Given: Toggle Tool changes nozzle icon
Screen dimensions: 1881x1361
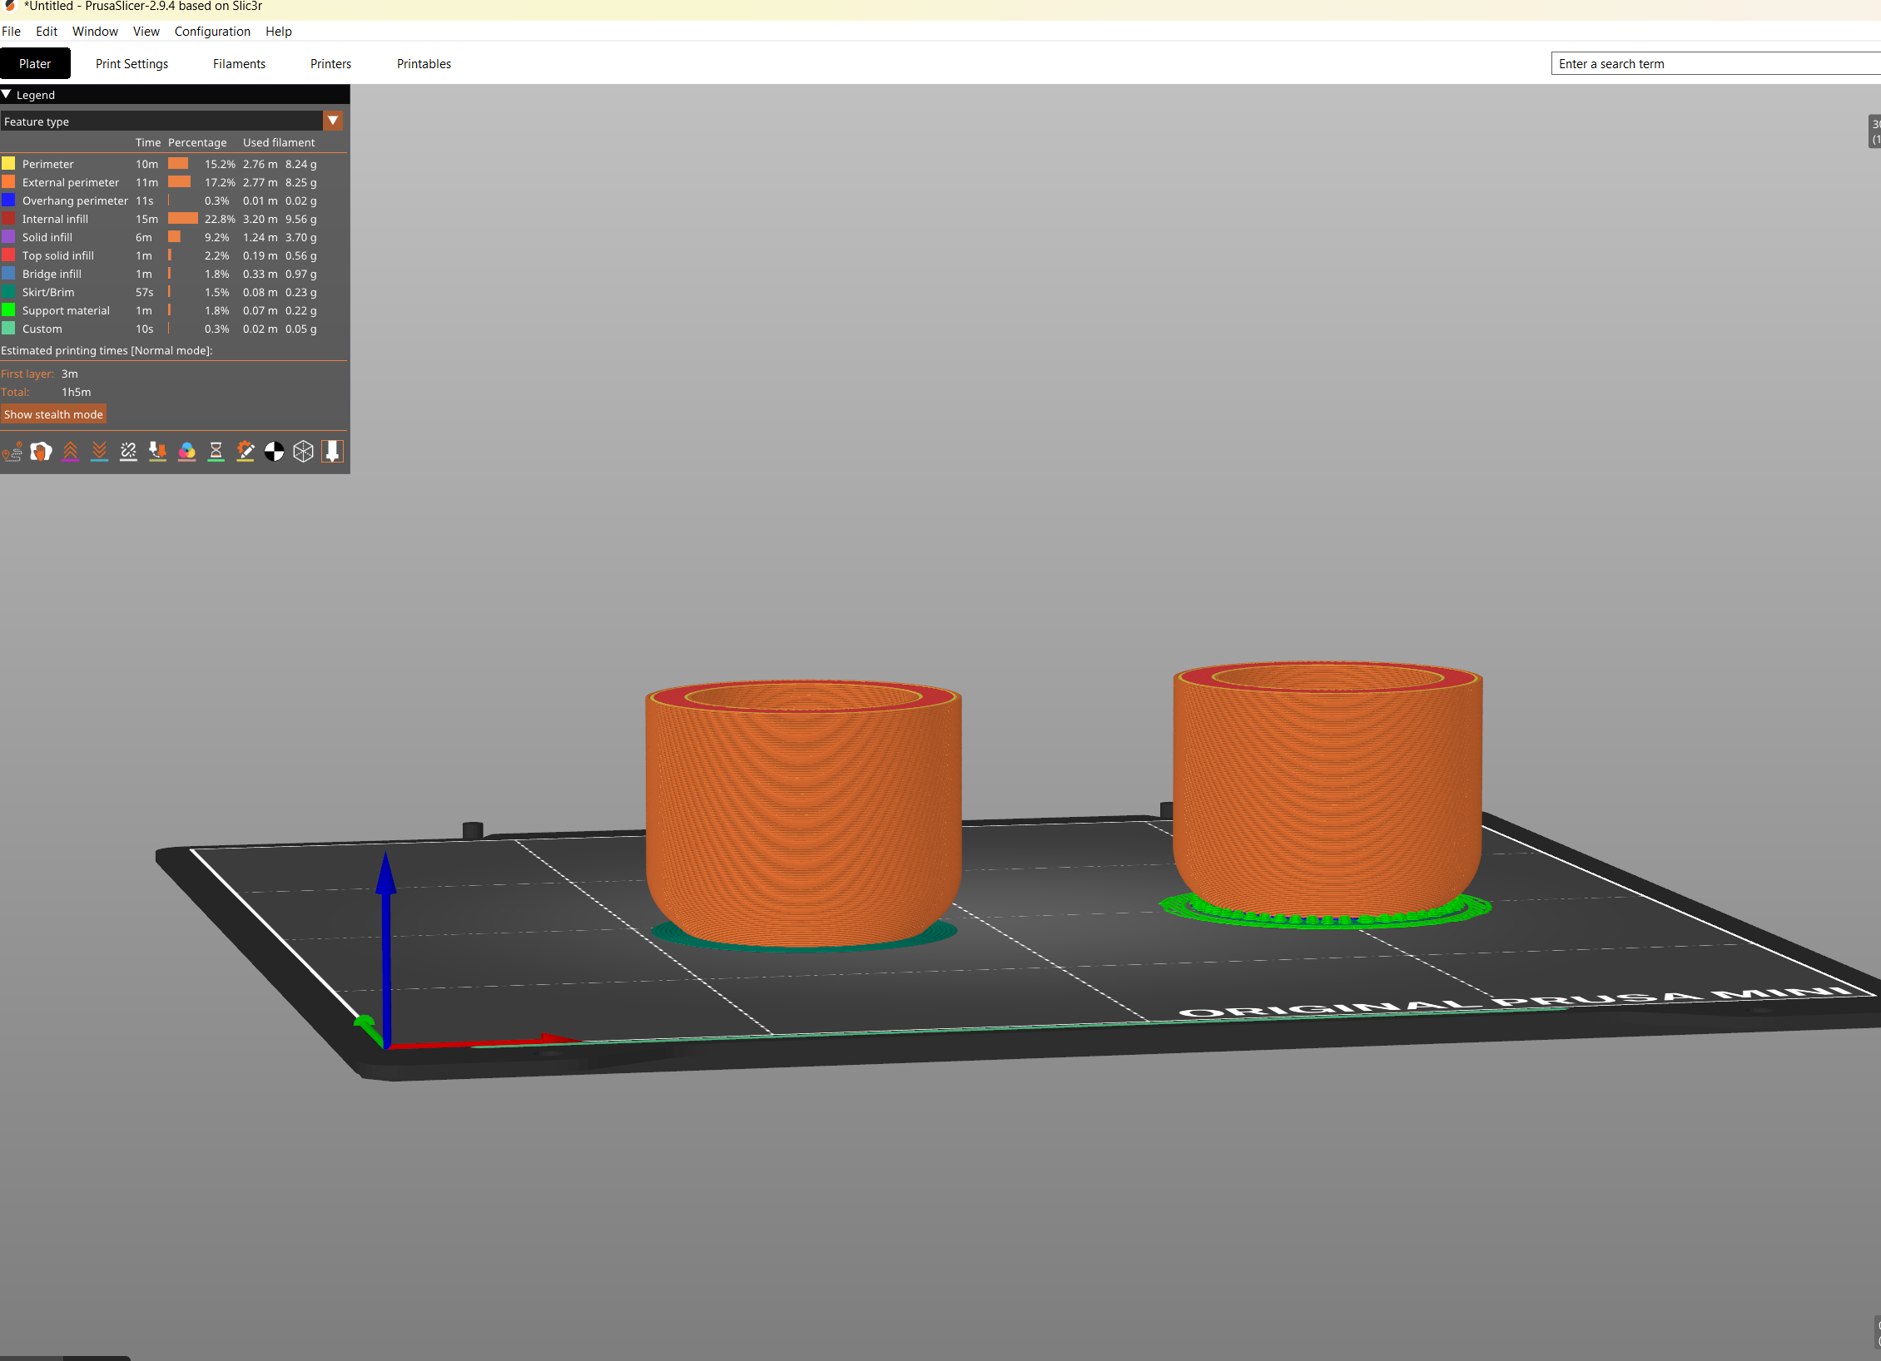Looking at the screenshot, I should (157, 452).
